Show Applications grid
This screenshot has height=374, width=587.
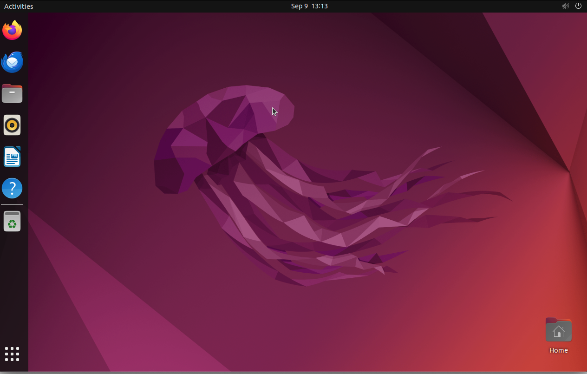click(x=12, y=354)
